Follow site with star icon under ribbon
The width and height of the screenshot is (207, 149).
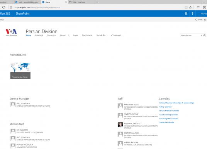(205, 20)
